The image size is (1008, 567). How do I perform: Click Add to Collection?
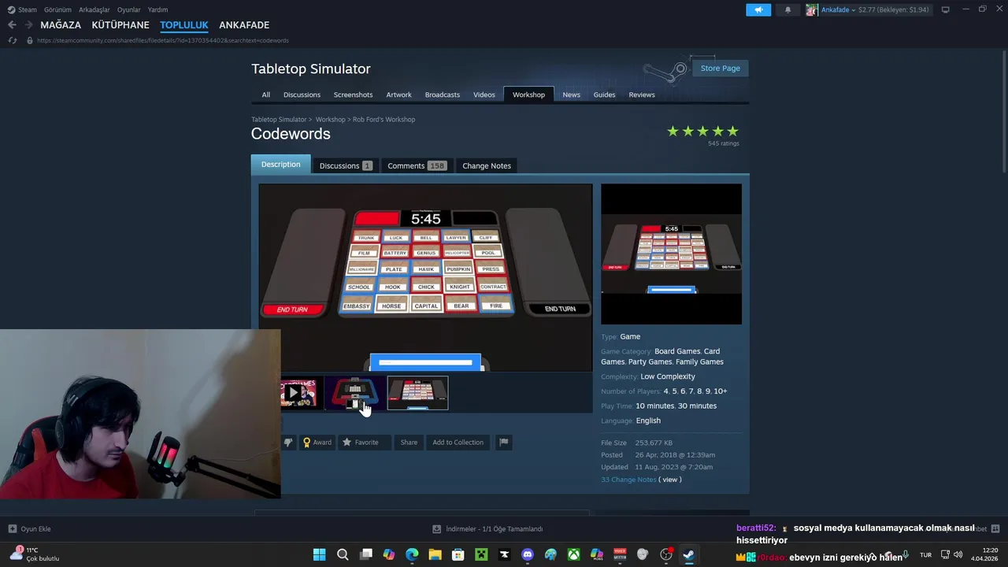click(458, 443)
